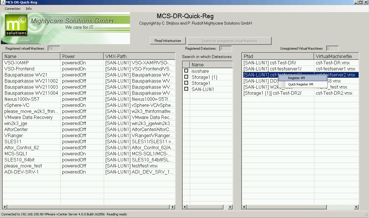Click Search for unregistered virtual Machines button
The image size is (369, 218).
[229, 41]
